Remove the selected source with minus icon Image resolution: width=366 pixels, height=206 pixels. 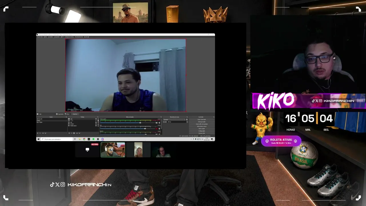pos(71,133)
